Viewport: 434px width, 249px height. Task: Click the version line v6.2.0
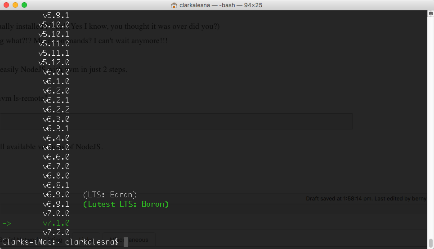(x=56, y=91)
